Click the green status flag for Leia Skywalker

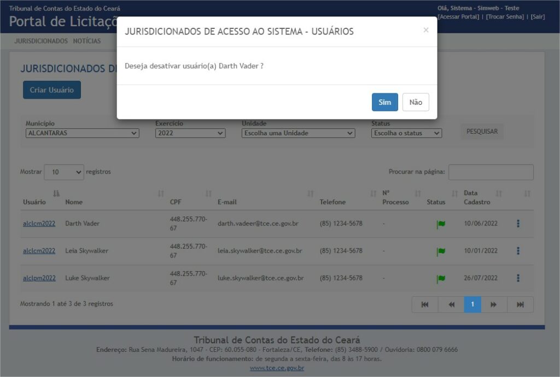point(441,252)
